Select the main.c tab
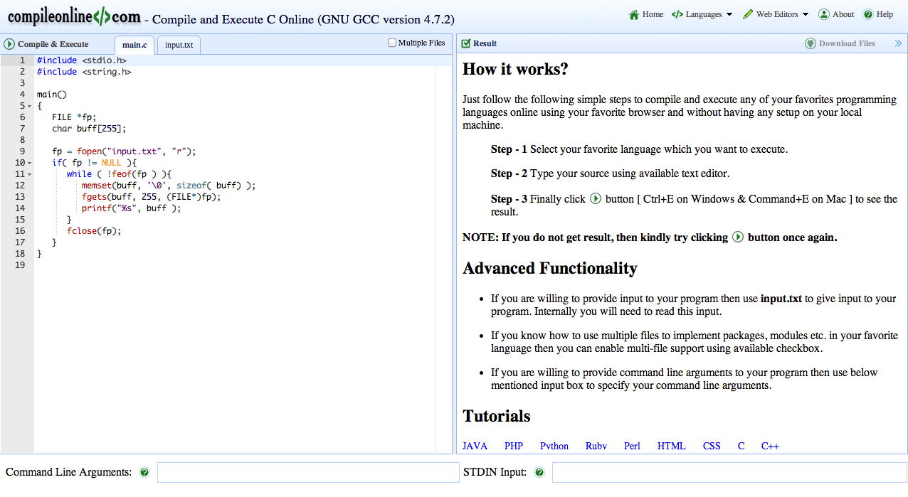 tap(134, 44)
